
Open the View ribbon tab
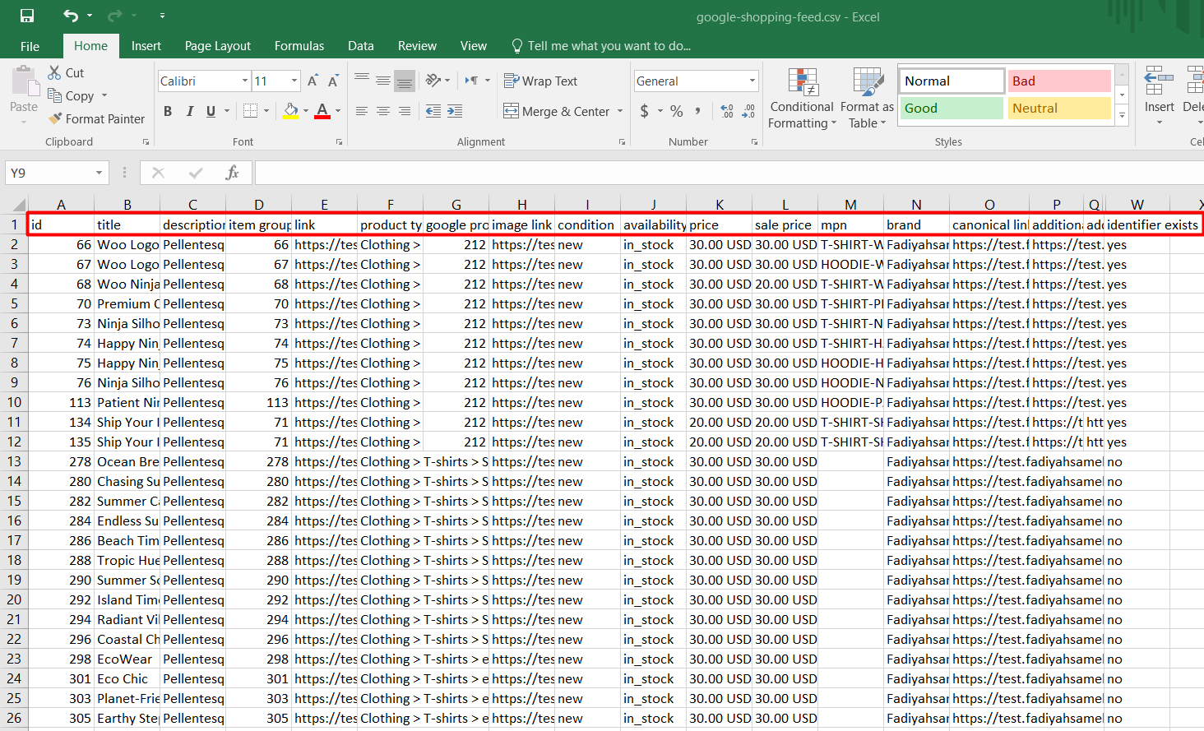473,46
